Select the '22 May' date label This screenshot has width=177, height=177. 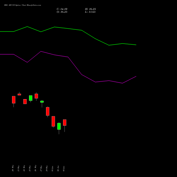[x=24, y=168]
